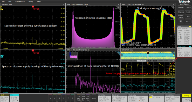This screenshot has width=192, height=102.
Task: Select the zoom box magnifier icon
Action: tap(181, 22)
